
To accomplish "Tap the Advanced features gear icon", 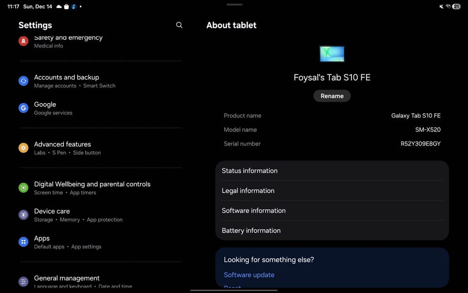I will [x=23, y=148].
